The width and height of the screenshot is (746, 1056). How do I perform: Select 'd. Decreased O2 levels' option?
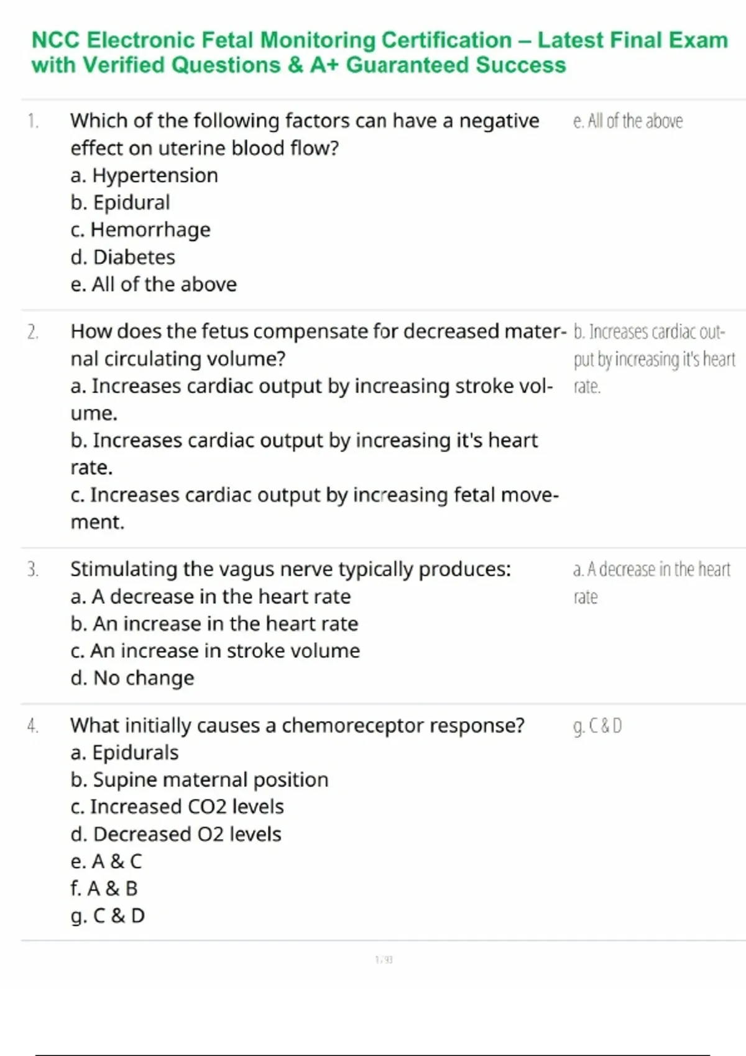[x=176, y=834]
